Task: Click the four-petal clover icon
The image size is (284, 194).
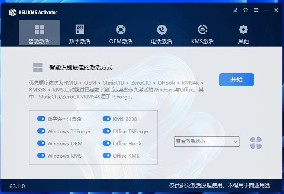Action: (x=256, y=143)
